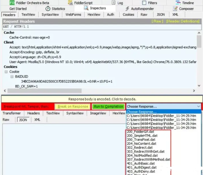Click the headers vertical scrollbar up arrow
Screen dimensions: 203x175
(199, 33)
